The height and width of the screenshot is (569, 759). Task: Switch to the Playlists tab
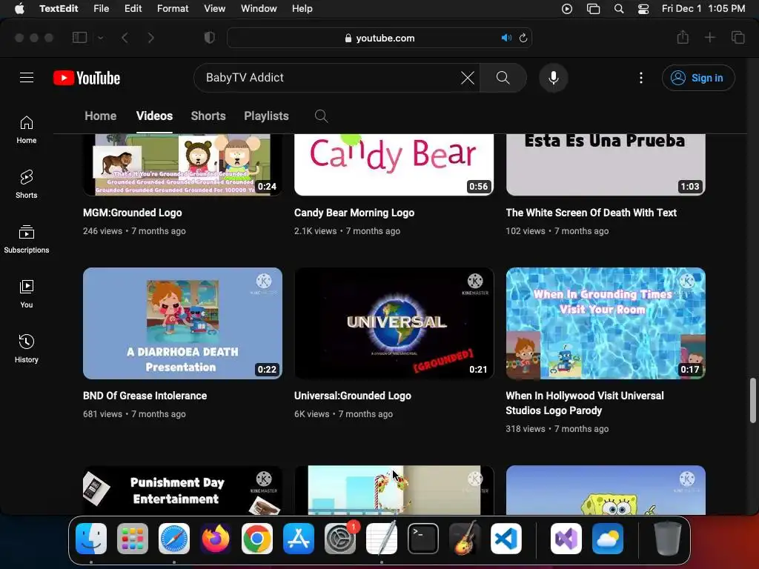pos(266,116)
